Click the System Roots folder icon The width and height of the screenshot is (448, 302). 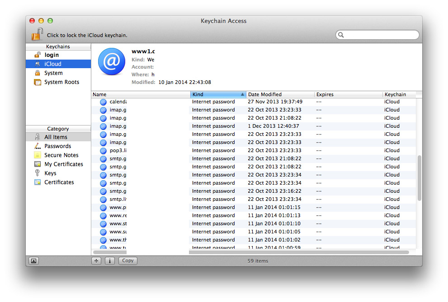tap(38, 82)
